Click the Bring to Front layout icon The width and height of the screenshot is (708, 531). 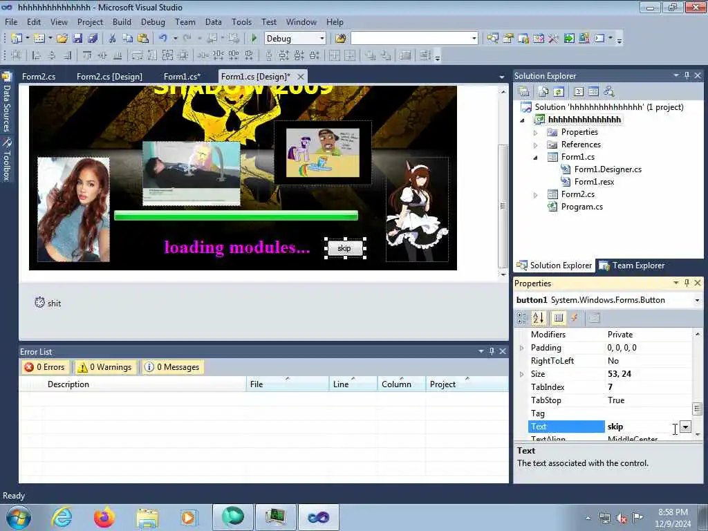pyautogui.click(x=371, y=55)
